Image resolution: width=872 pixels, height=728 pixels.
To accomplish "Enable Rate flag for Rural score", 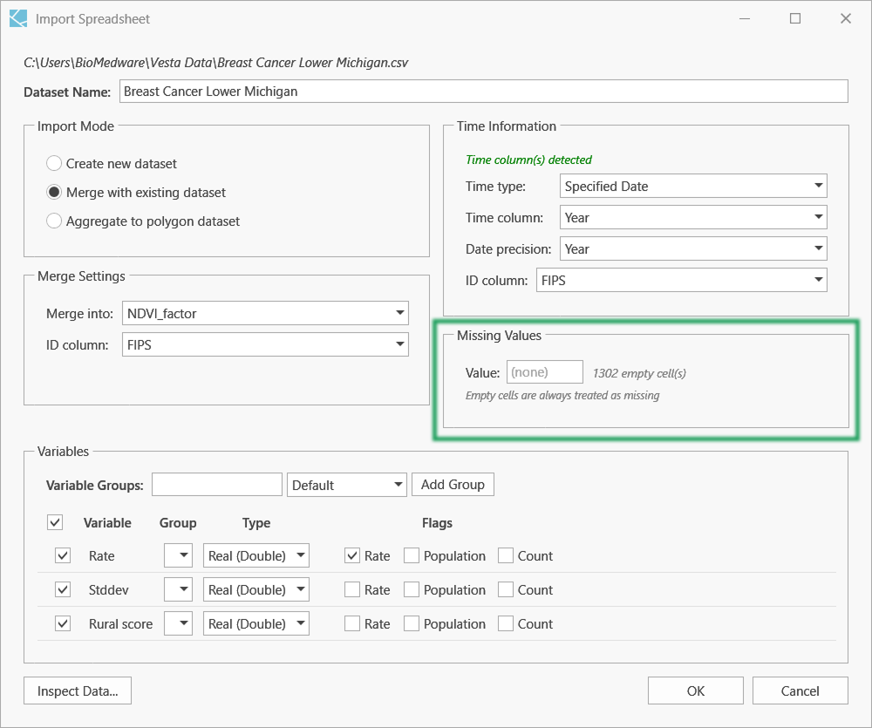I will click(x=352, y=623).
